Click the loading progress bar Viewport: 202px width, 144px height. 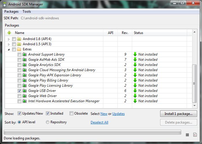click(92, 132)
